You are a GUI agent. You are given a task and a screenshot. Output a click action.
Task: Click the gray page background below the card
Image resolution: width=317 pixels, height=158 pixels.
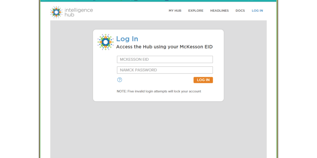[158, 130]
